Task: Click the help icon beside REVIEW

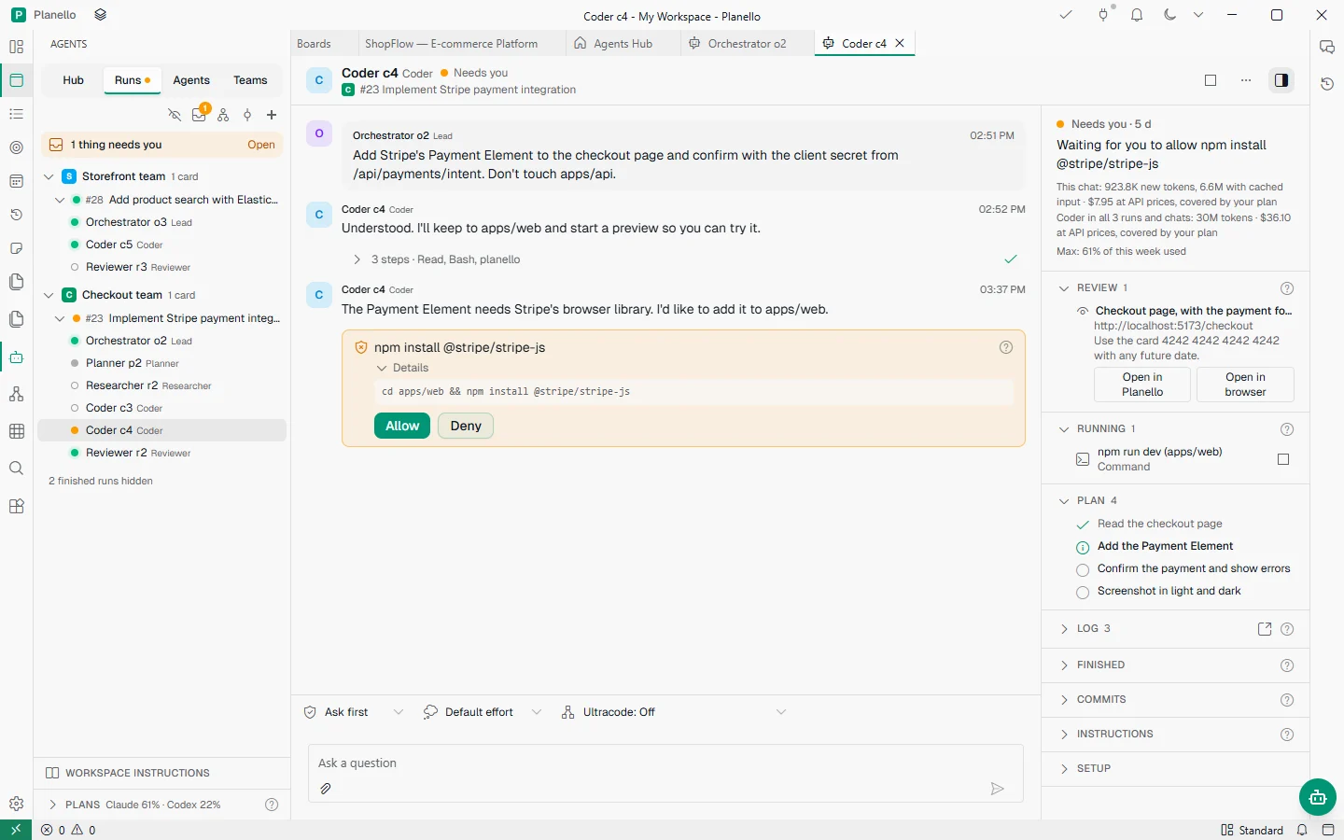Action: coord(1287,288)
